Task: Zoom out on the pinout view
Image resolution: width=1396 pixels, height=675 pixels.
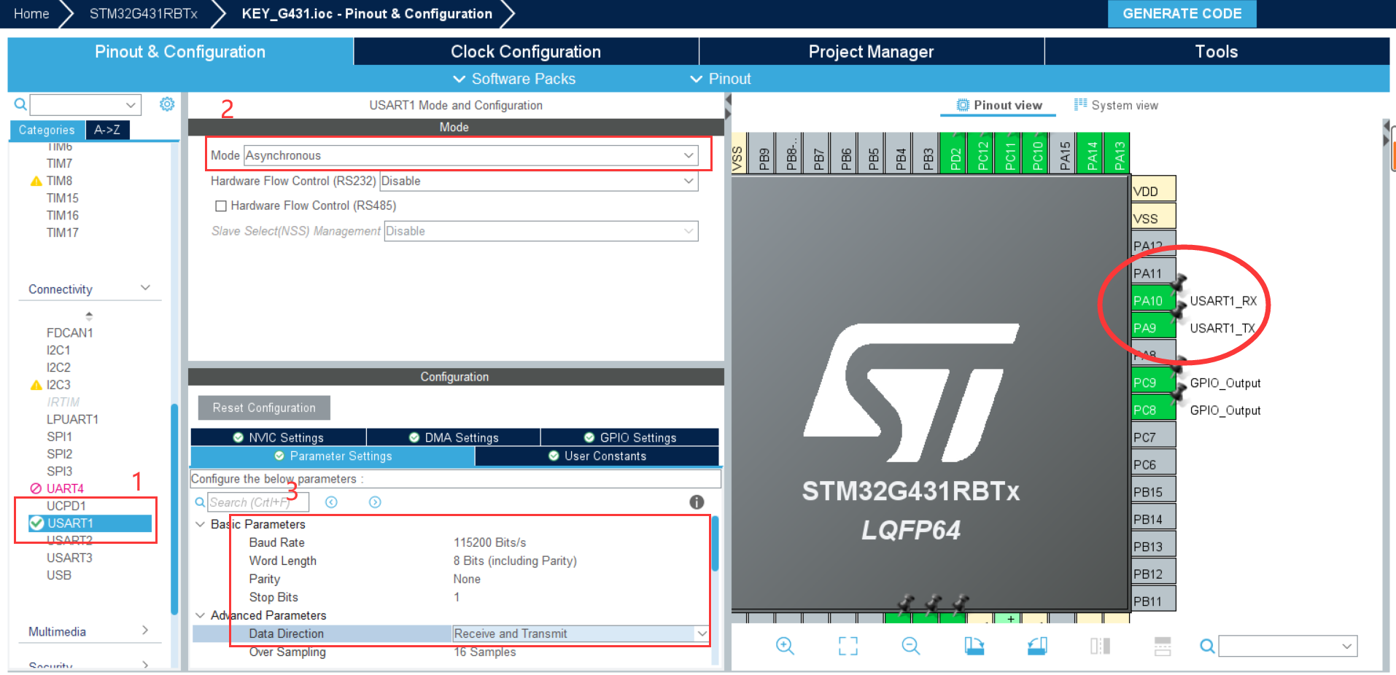Action: coord(910,646)
